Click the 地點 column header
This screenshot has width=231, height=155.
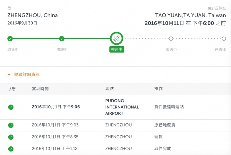109,89
